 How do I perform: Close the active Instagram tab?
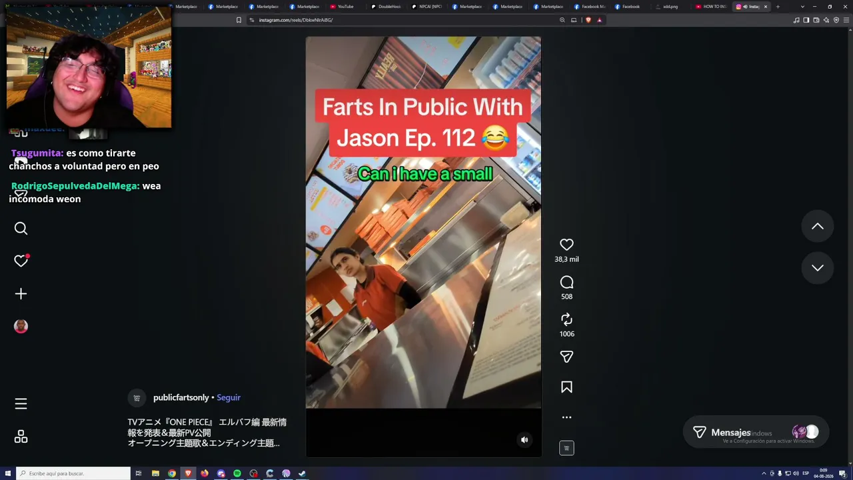765,7
